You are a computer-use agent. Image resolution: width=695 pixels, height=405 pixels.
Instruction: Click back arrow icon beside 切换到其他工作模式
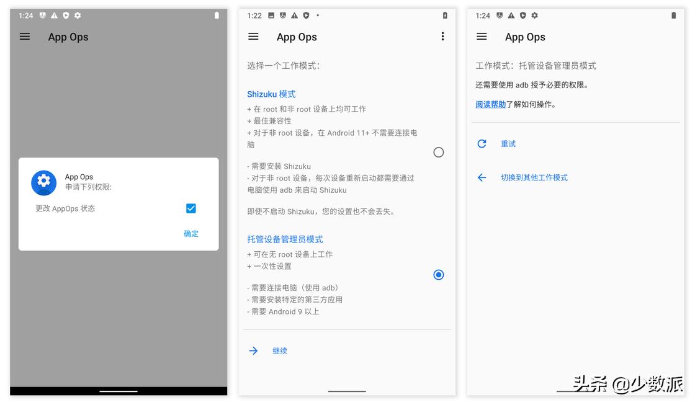click(482, 177)
